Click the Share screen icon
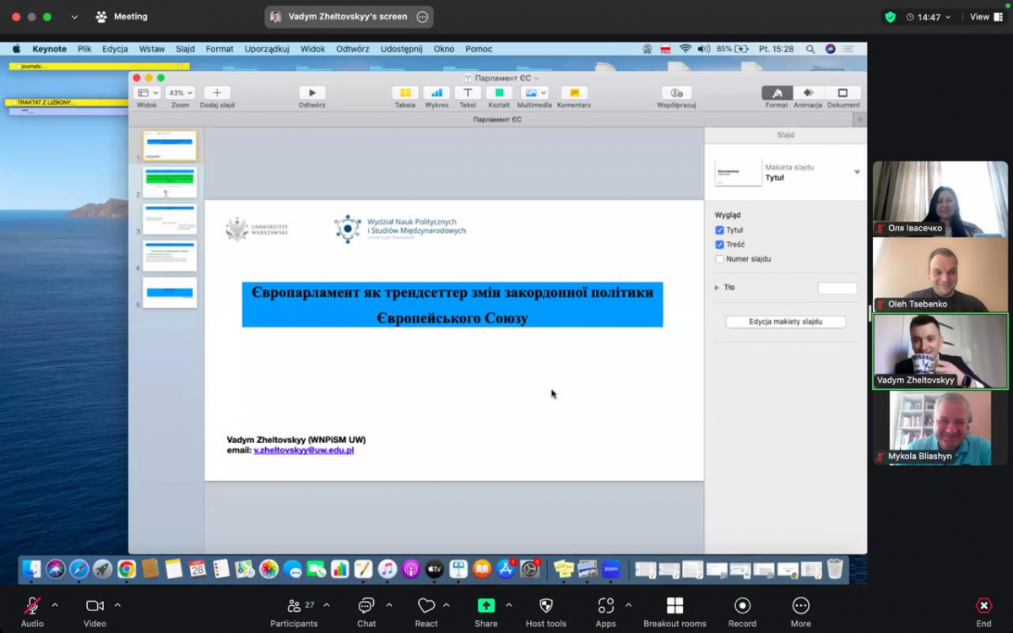 coord(485,606)
